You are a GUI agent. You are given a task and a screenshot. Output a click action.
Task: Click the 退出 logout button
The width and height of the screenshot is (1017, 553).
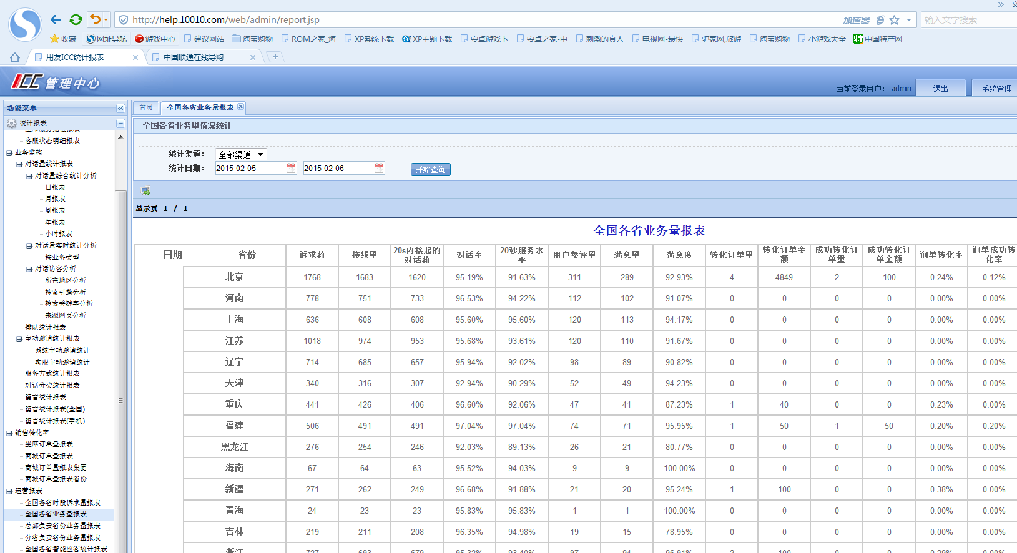(940, 88)
